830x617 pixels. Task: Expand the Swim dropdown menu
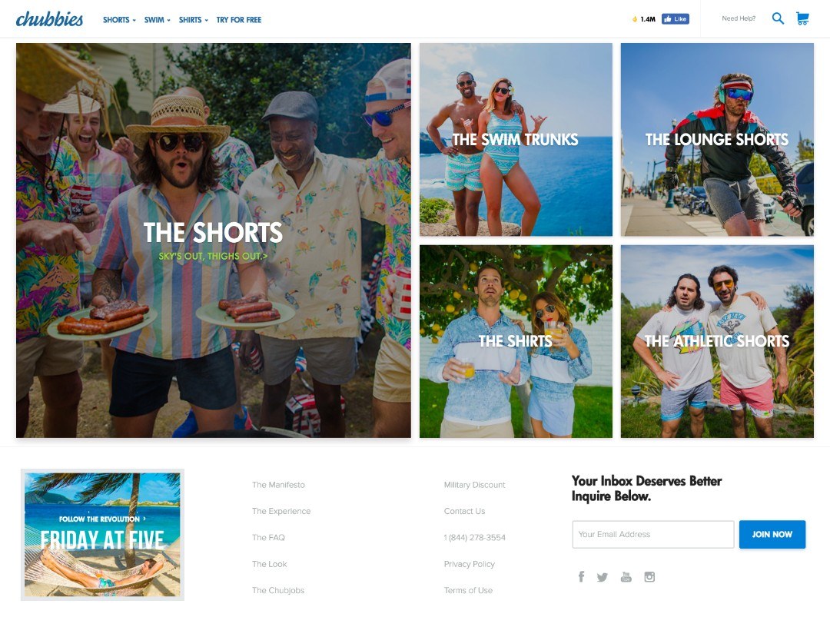click(x=158, y=19)
